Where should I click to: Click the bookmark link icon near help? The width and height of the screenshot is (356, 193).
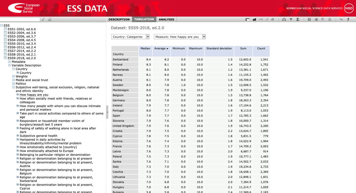coord(341,20)
